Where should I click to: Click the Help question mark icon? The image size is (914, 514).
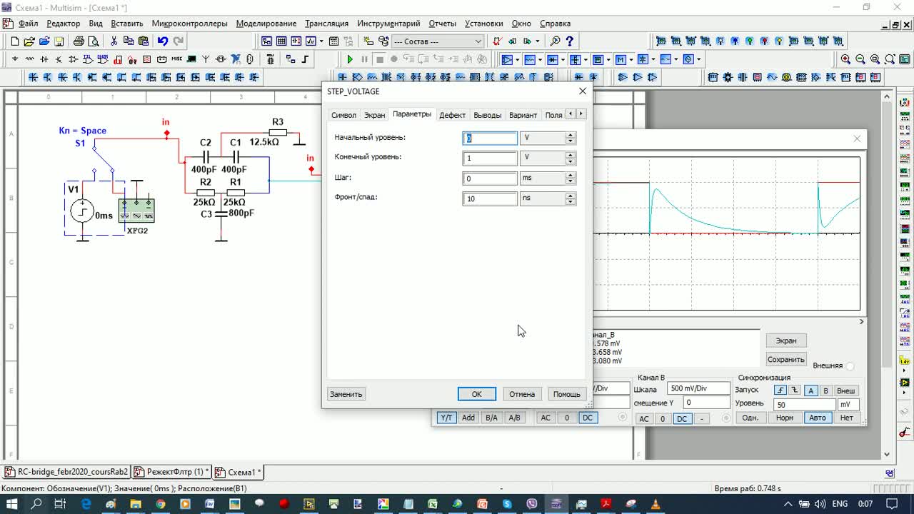[570, 41]
